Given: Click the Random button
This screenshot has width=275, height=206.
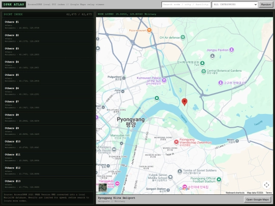Looking at the screenshot, I should click(266, 5).
